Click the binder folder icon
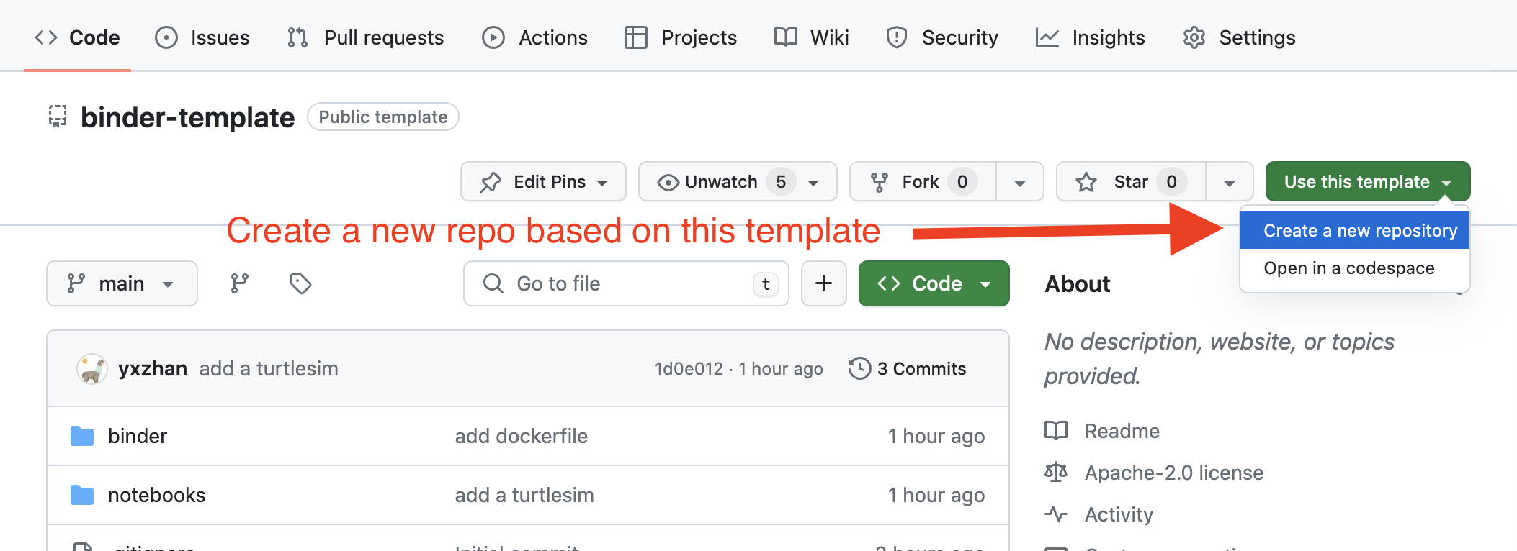This screenshot has height=551, width=1517. point(82,436)
